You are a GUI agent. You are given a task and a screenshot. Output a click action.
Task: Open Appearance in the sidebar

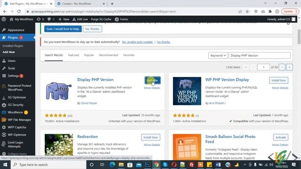16,30
